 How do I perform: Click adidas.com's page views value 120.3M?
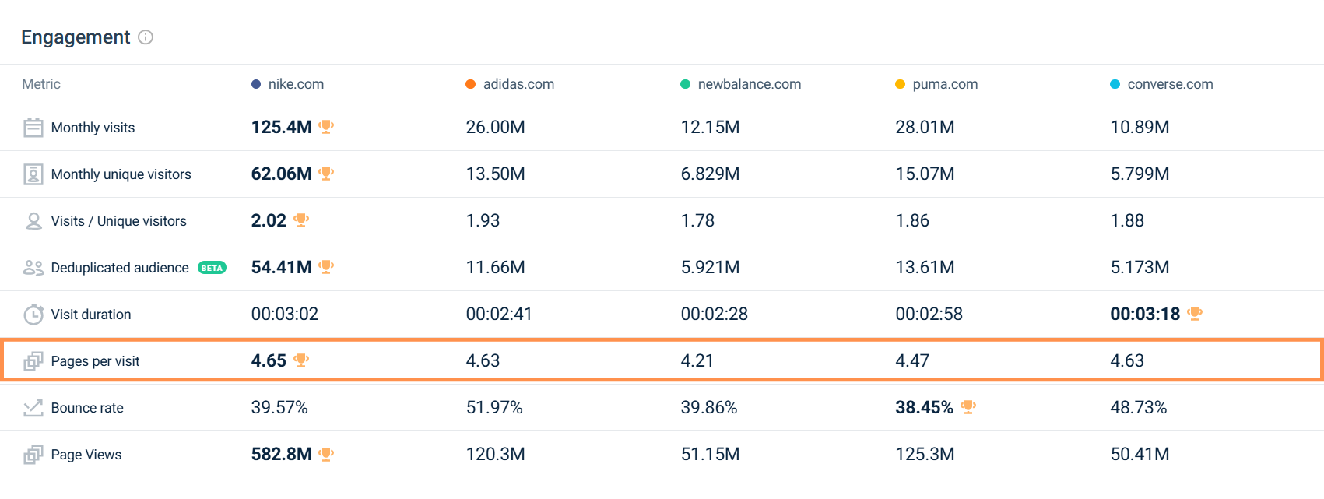point(495,454)
